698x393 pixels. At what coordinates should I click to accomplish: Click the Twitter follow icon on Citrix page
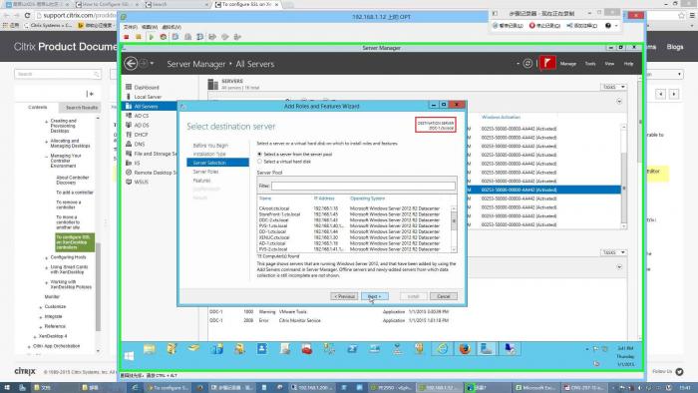[x=679, y=372]
